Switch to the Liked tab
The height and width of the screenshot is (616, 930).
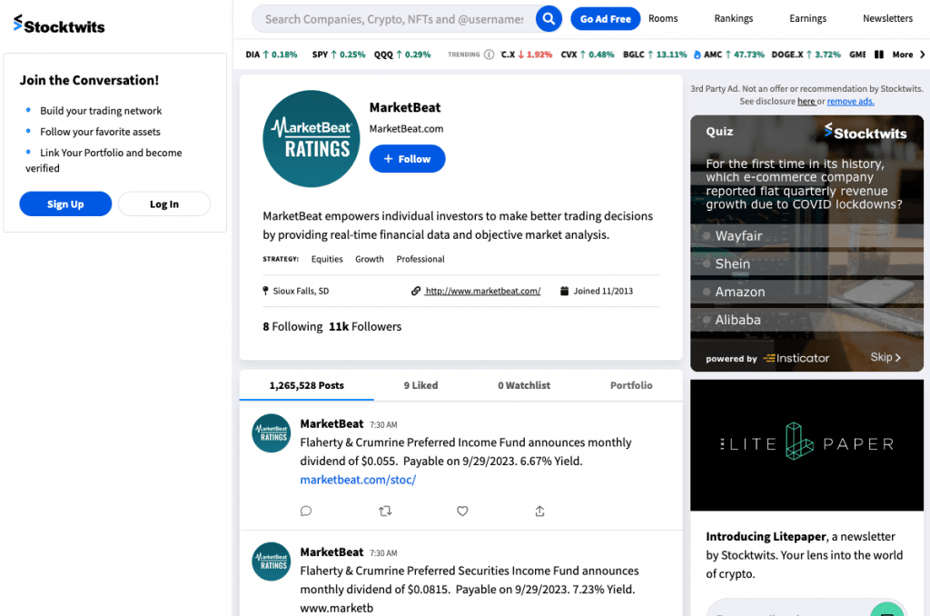click(420, 385)
